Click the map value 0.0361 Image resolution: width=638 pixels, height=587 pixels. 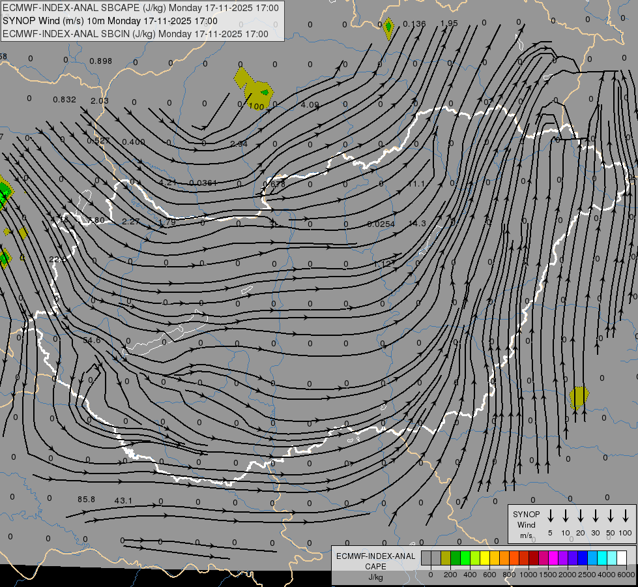(203, 183)
